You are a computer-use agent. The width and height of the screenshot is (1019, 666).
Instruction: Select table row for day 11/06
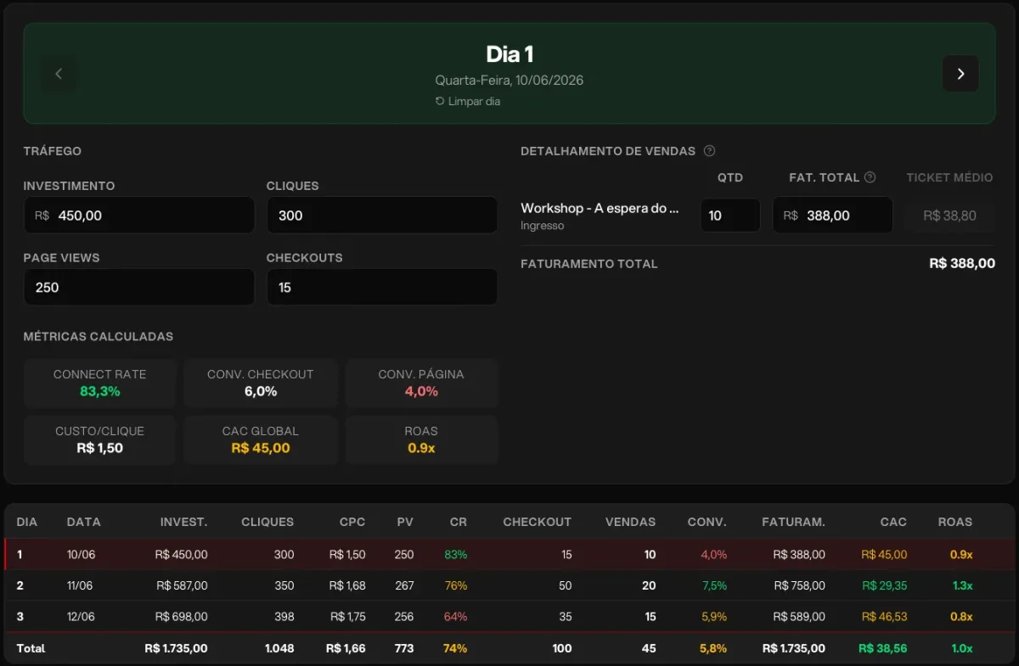coord(509,585)
